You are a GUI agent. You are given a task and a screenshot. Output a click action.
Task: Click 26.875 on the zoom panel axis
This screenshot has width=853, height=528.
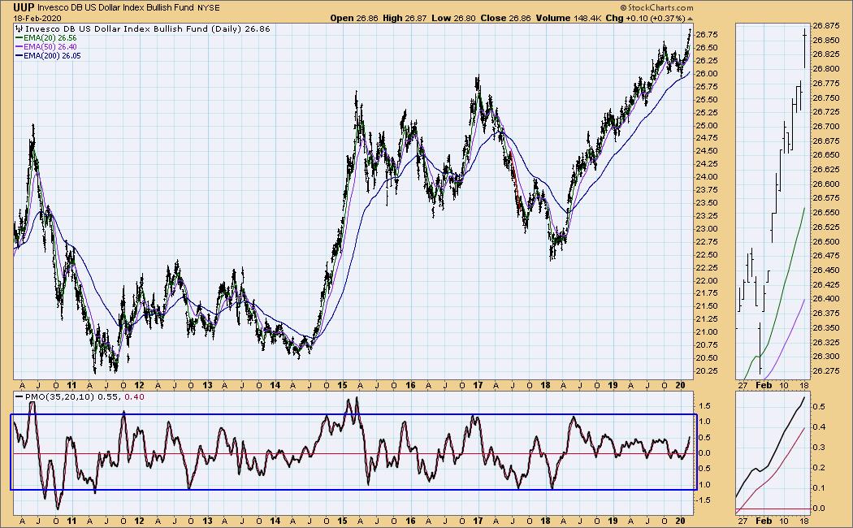pos(826,25)
